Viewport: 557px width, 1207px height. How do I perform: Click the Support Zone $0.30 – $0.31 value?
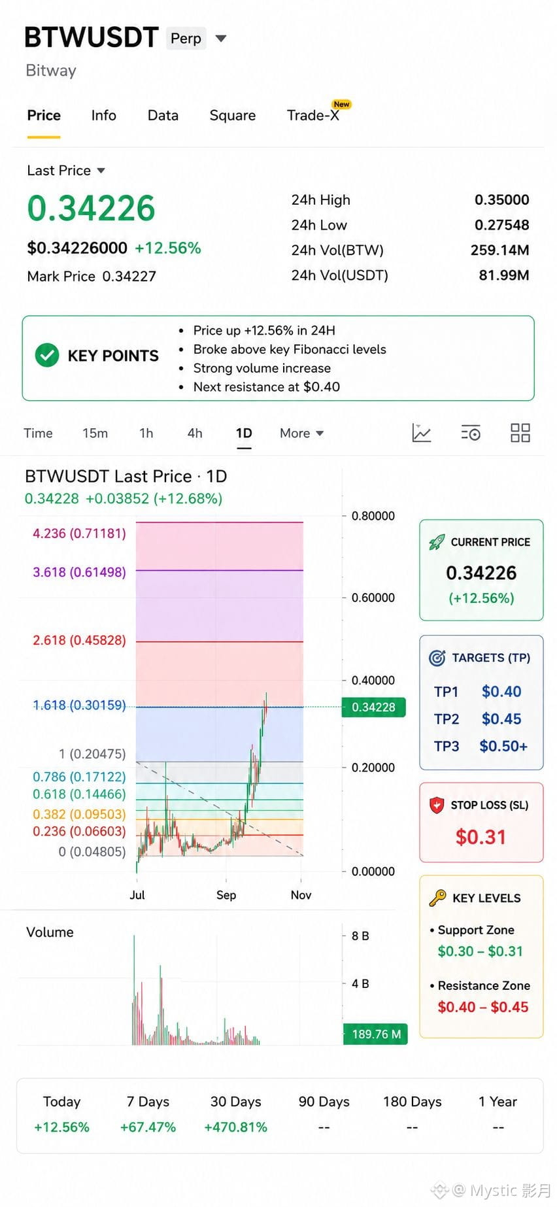pos(481,951)
